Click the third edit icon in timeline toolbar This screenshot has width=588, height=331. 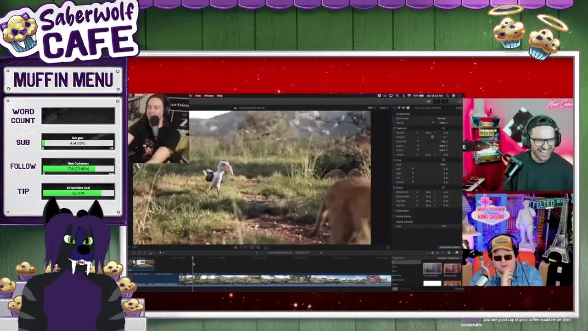click(145, 252)
